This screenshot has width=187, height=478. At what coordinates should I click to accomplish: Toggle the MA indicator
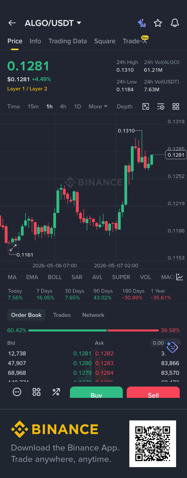point(12,277)
